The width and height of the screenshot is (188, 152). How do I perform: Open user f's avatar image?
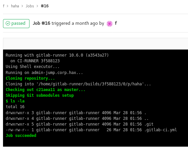(110, 23)
